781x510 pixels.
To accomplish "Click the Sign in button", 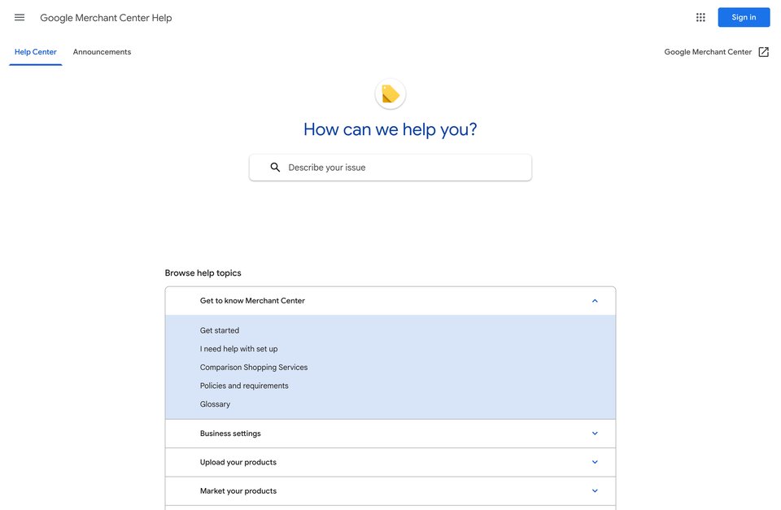I will (744, 17).
